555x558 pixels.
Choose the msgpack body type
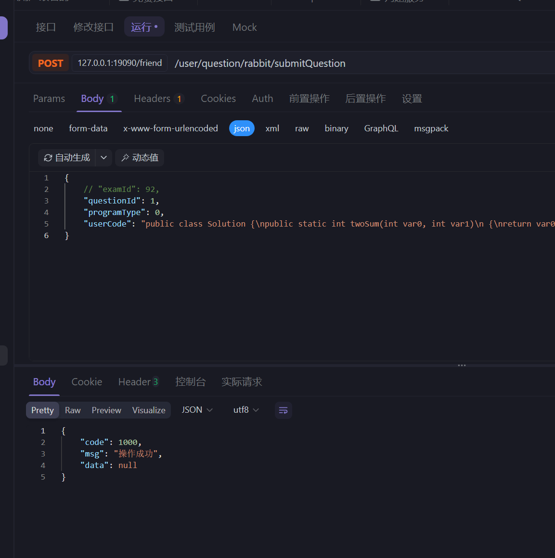431,128
